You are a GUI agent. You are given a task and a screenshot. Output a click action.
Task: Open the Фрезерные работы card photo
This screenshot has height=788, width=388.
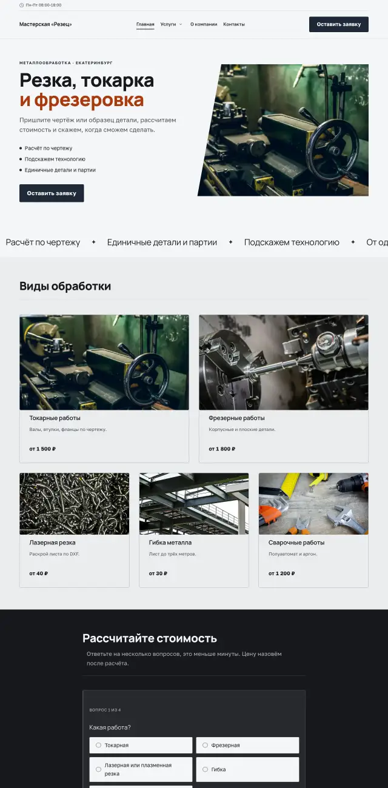click(x=284, y=362)
